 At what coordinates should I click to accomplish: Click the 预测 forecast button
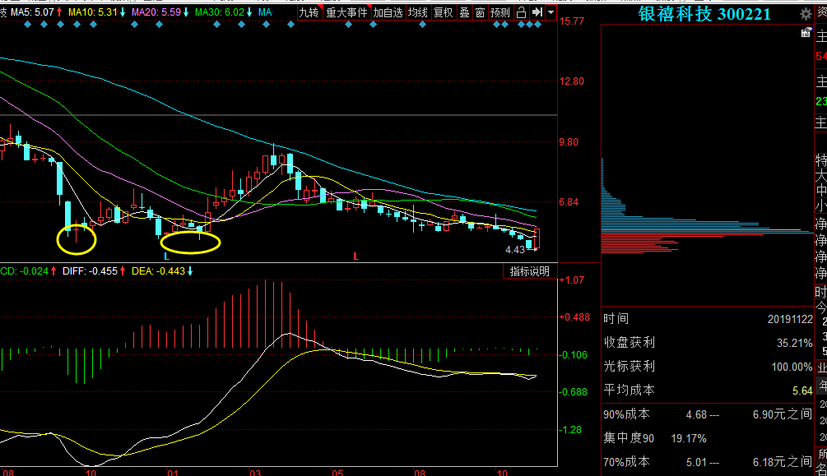click(x=500, y=12)
